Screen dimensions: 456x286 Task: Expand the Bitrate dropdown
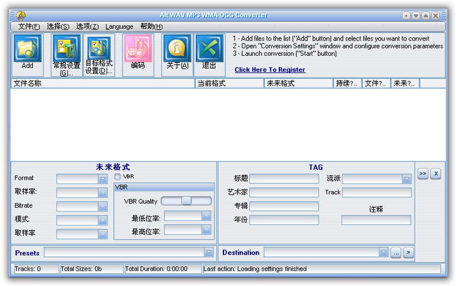point(103,206)
